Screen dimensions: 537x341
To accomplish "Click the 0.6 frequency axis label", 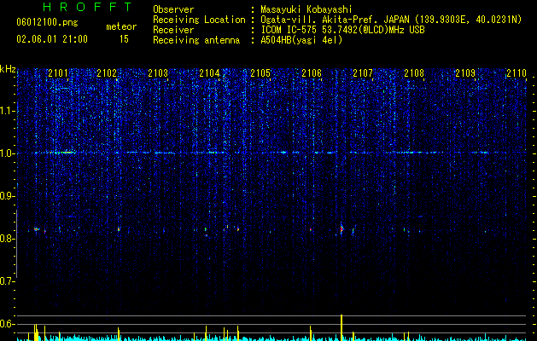I will [x=7, y=324].
